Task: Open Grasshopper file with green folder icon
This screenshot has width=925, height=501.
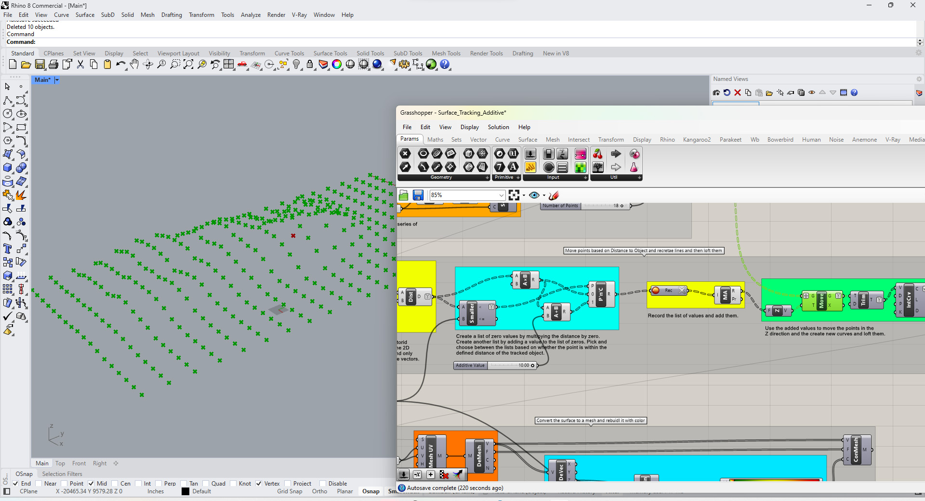Action: click(x=404, y=195)
